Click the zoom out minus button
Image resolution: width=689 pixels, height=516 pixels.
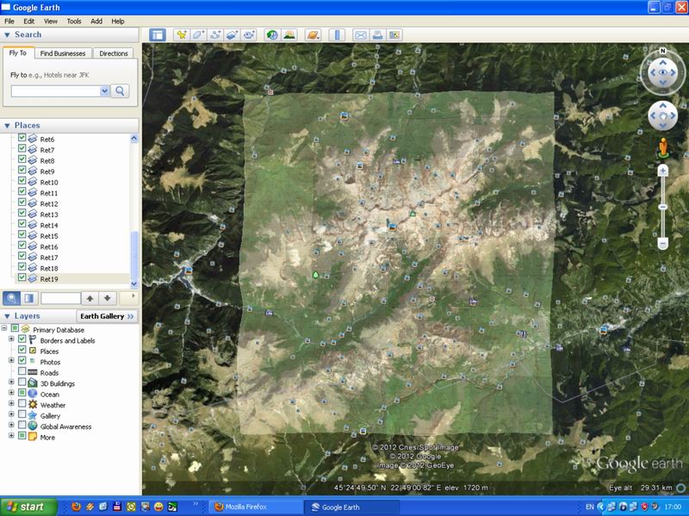[x=662, y=243]
